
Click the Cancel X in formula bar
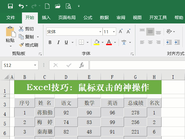pos(55,65)
